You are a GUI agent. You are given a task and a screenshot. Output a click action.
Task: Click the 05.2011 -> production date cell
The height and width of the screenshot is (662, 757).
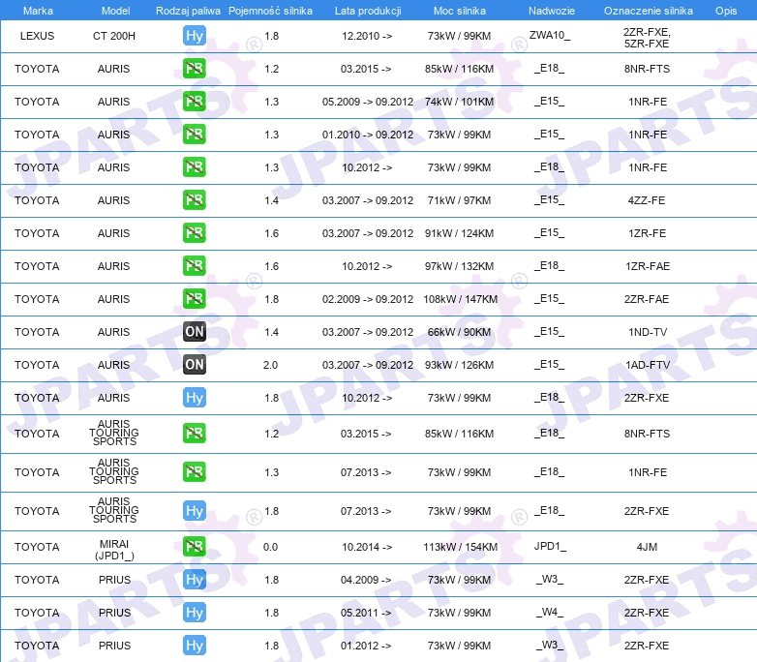366,613
